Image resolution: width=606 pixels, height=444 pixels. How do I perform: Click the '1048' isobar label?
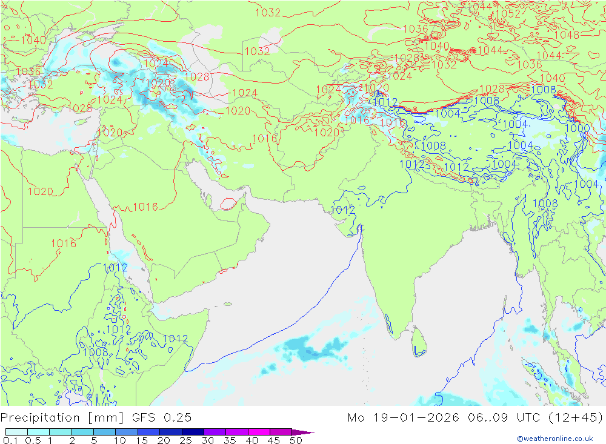coord(567,35)
